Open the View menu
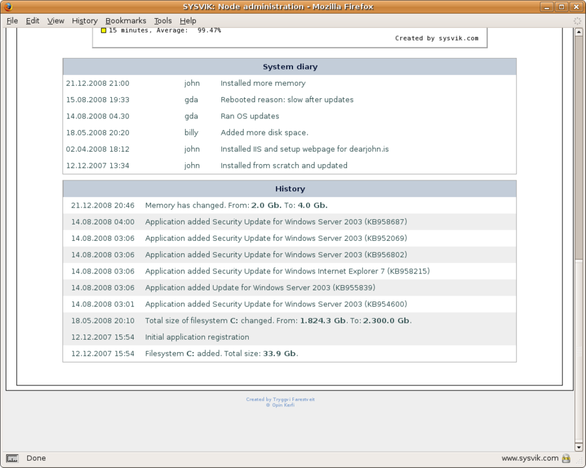Image resolution: width=586 pixels, height=468 pixels. tap(56, 21)
